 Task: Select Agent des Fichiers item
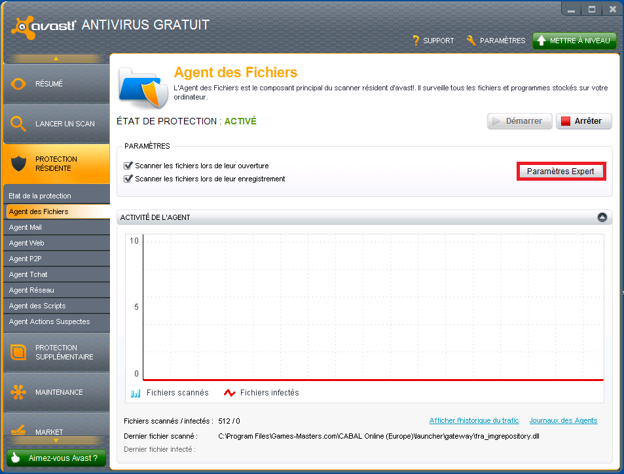coord(58,211)
